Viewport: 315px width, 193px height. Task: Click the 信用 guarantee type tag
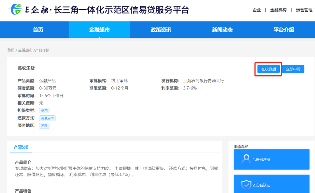click(44, 111)
